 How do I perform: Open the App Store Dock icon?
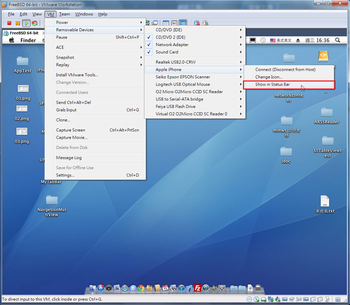click(100, 288)
